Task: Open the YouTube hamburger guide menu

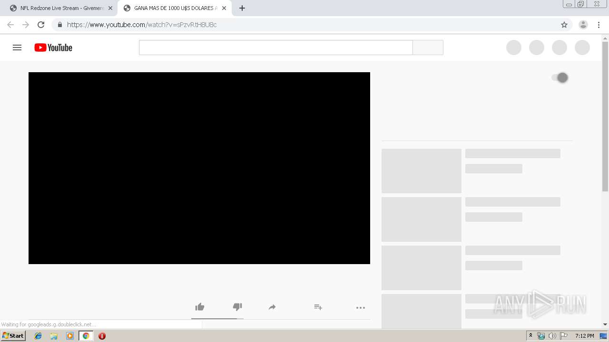Action: pos(17,47)
